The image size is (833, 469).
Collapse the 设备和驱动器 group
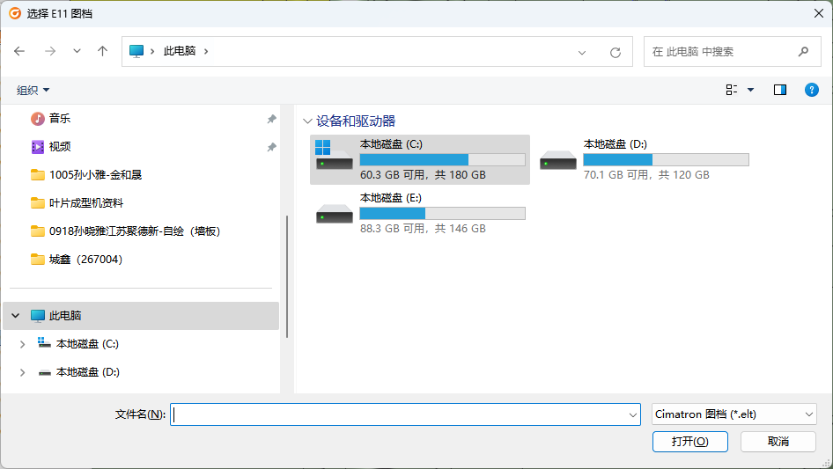coord(307,121)
